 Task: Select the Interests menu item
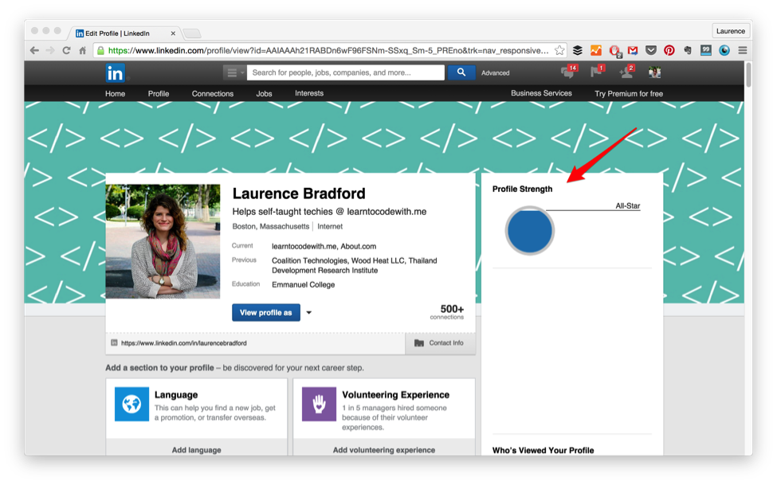pos(308,93)
